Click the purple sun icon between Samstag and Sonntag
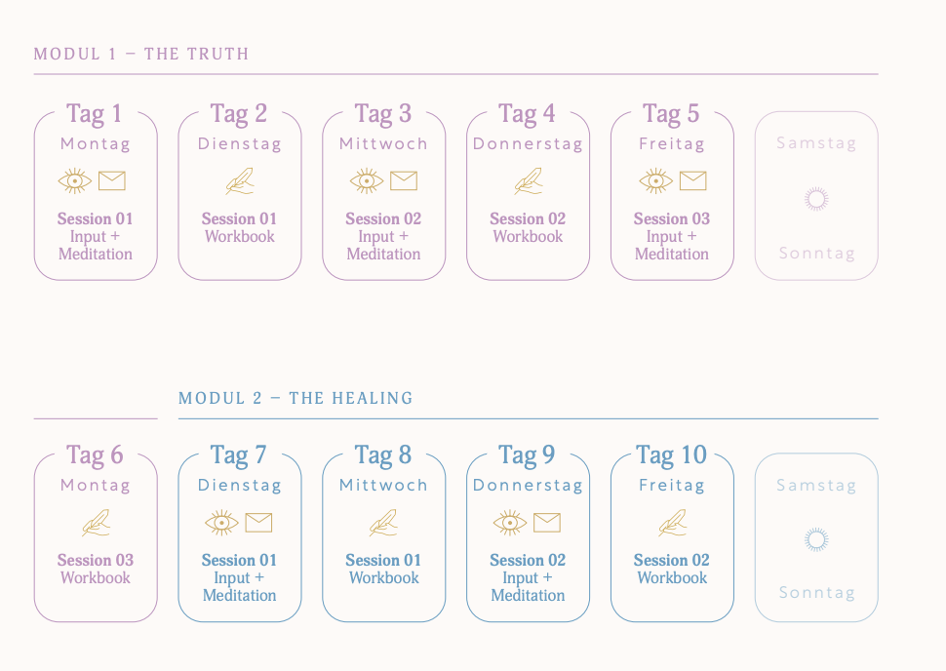 816,199
